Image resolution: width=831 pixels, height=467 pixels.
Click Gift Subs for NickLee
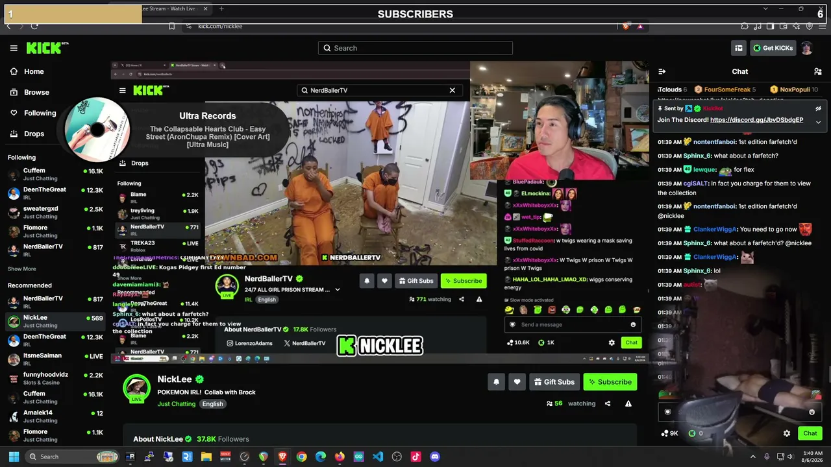coord(554,382)
